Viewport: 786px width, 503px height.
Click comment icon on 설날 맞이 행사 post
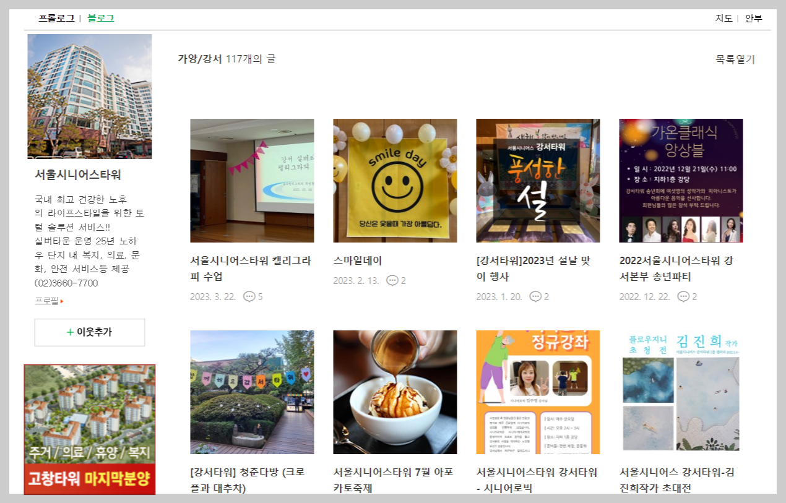pyautogui.click(x=535, y=297)
